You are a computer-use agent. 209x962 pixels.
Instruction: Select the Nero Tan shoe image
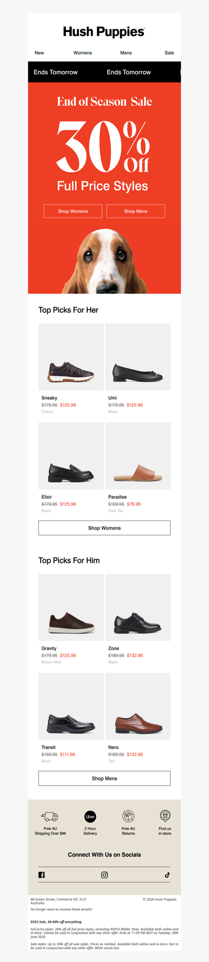(138, 706)
